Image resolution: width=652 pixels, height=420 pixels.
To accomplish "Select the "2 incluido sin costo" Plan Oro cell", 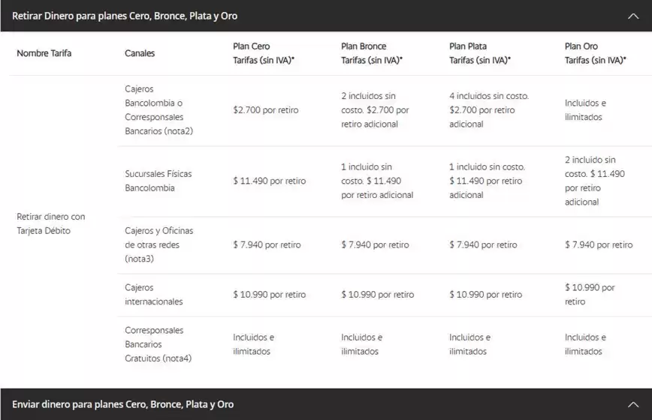I will tap(595, 181).
